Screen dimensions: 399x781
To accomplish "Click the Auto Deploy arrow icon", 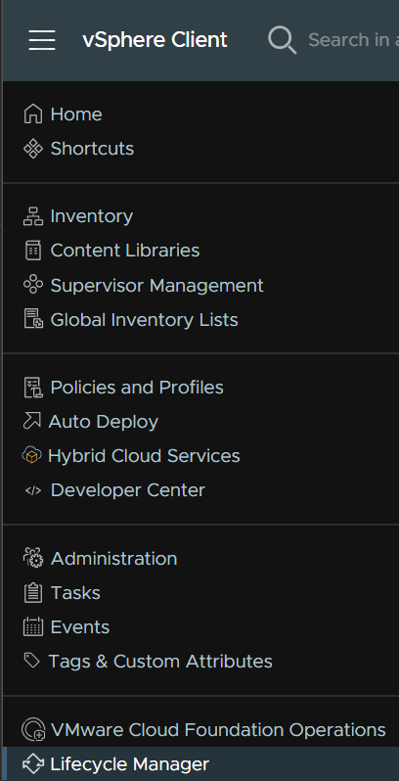I will [x=32, y=422].
